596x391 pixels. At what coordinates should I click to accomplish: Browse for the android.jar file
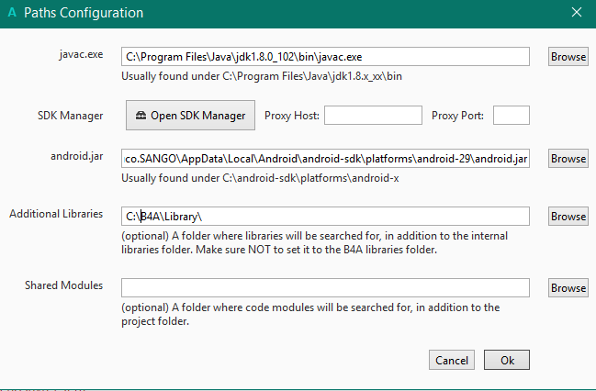pyautogui.click(x=568, y=159)
